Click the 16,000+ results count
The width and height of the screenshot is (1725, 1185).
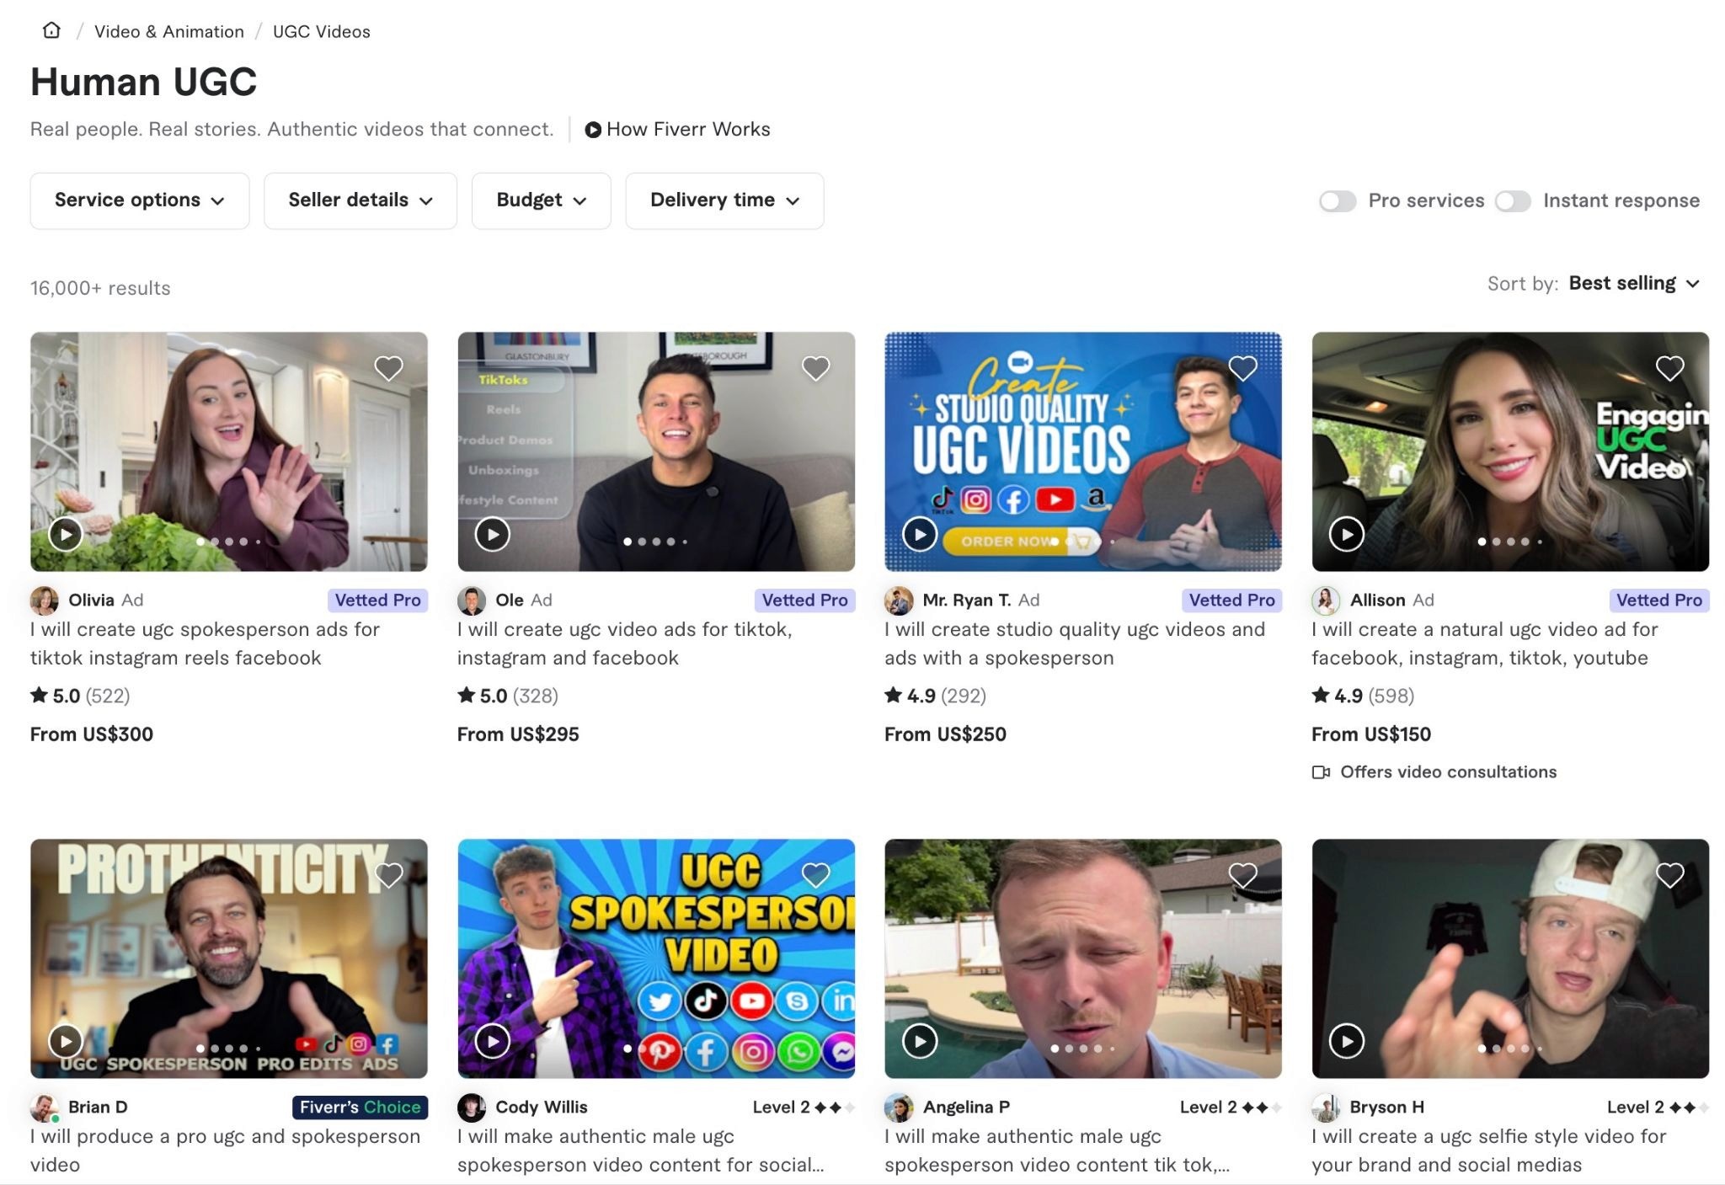[x=100, y=288]
